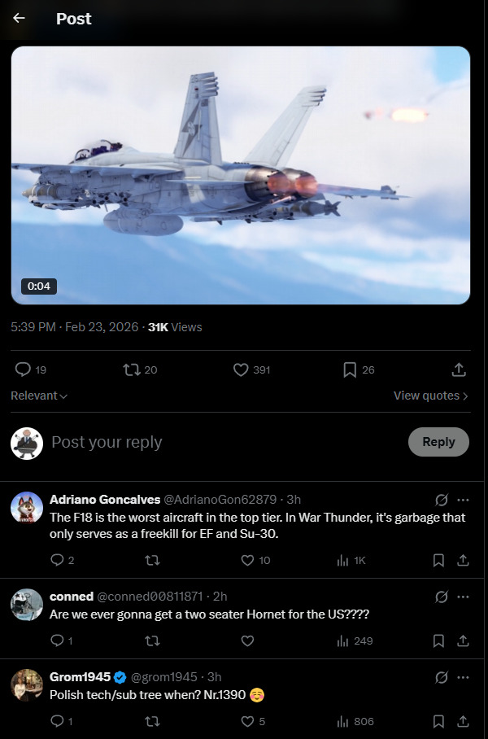Open more options on Adriano Goncalves' reply

tap(463, 499)
